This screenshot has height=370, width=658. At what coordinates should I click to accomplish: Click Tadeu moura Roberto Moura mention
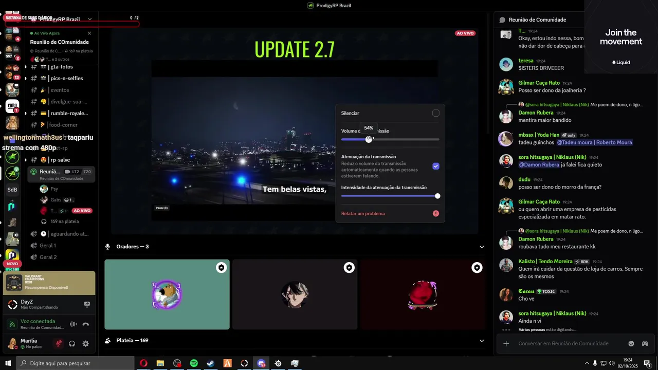click(x=594, y=142)
